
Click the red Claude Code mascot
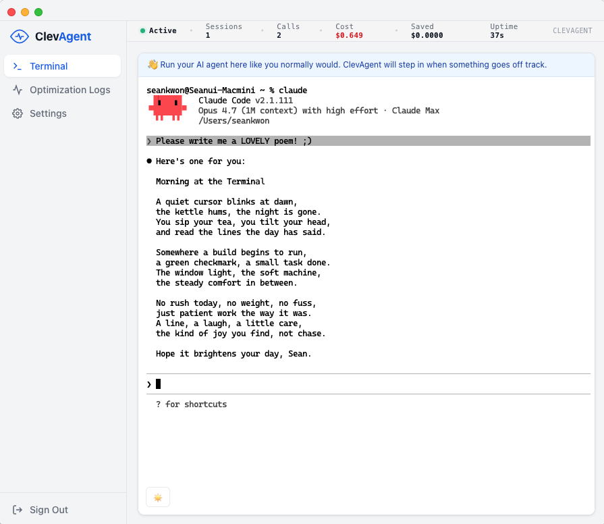167,107
